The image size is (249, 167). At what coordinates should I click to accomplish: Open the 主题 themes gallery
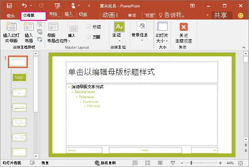[119, 32]
